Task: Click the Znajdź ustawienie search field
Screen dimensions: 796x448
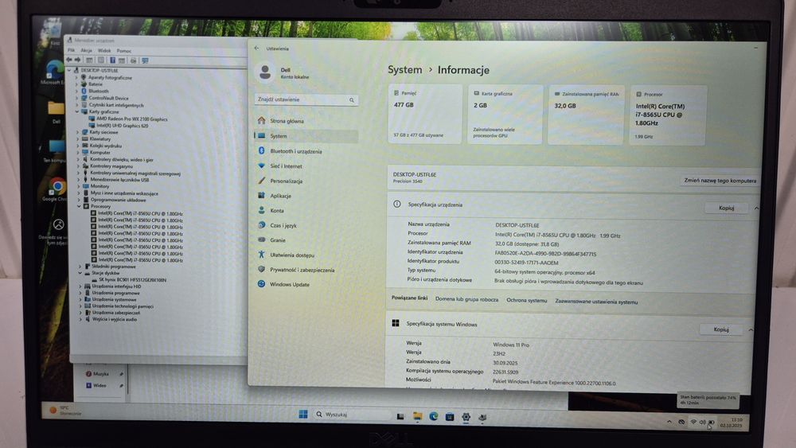Action: point(306,99)
